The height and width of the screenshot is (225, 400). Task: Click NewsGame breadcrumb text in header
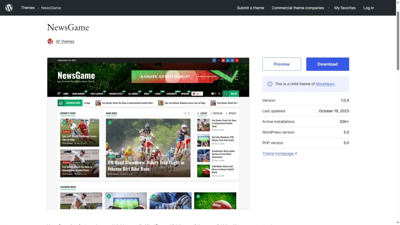tap(51, 8)
